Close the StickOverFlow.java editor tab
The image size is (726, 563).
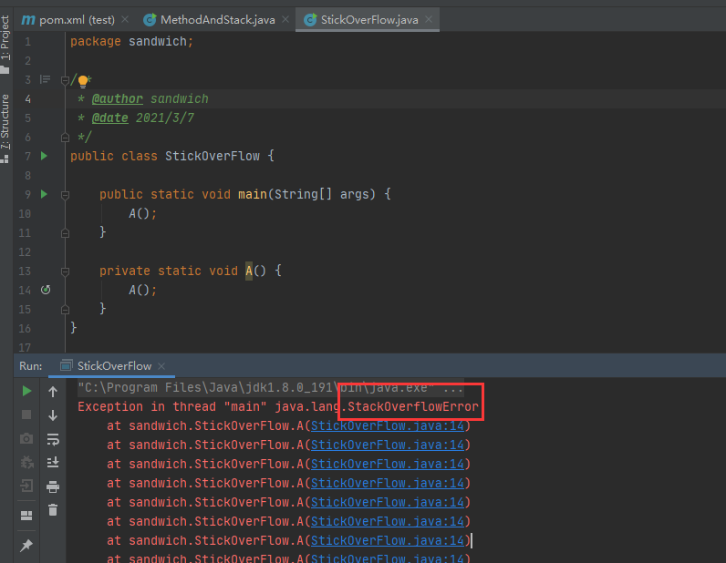coord(429,19)
